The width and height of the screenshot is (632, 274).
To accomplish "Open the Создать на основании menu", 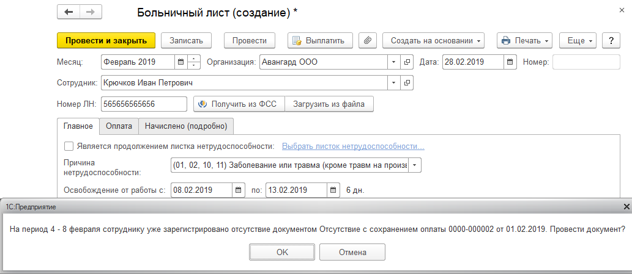I will pos(433,41).
